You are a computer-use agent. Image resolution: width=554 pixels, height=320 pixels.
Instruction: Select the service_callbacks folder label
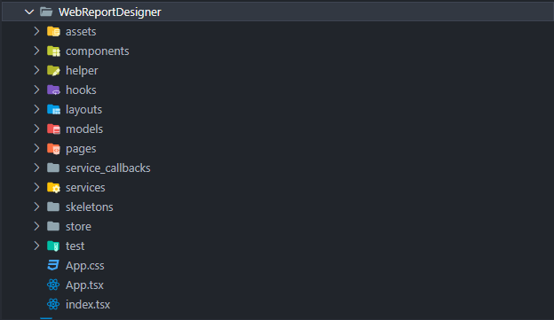click(107, 168)
